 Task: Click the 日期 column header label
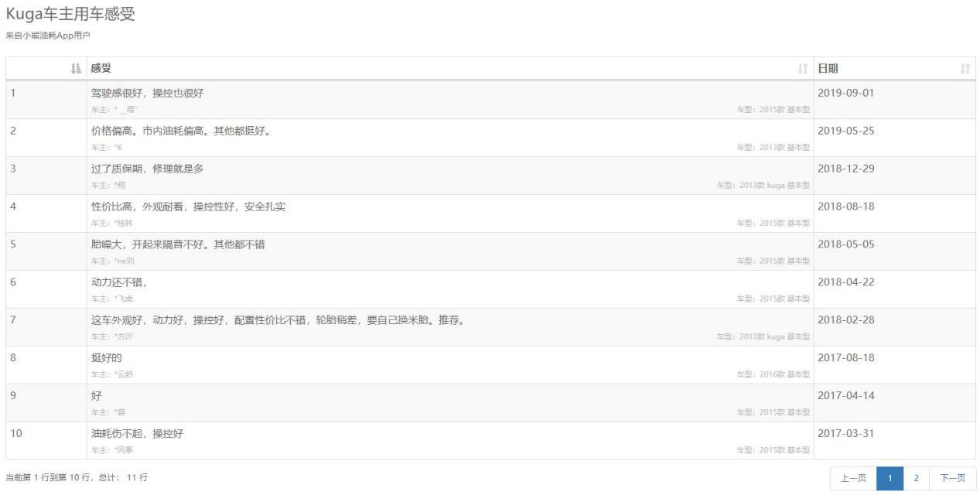(x=828, y=69)
